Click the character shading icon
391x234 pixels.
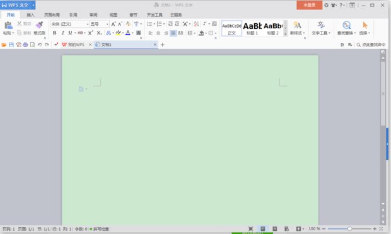[x=139, y=33]
